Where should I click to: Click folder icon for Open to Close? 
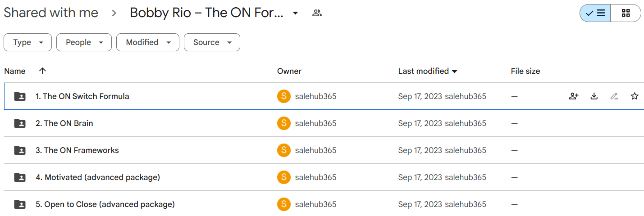[20, 204]
